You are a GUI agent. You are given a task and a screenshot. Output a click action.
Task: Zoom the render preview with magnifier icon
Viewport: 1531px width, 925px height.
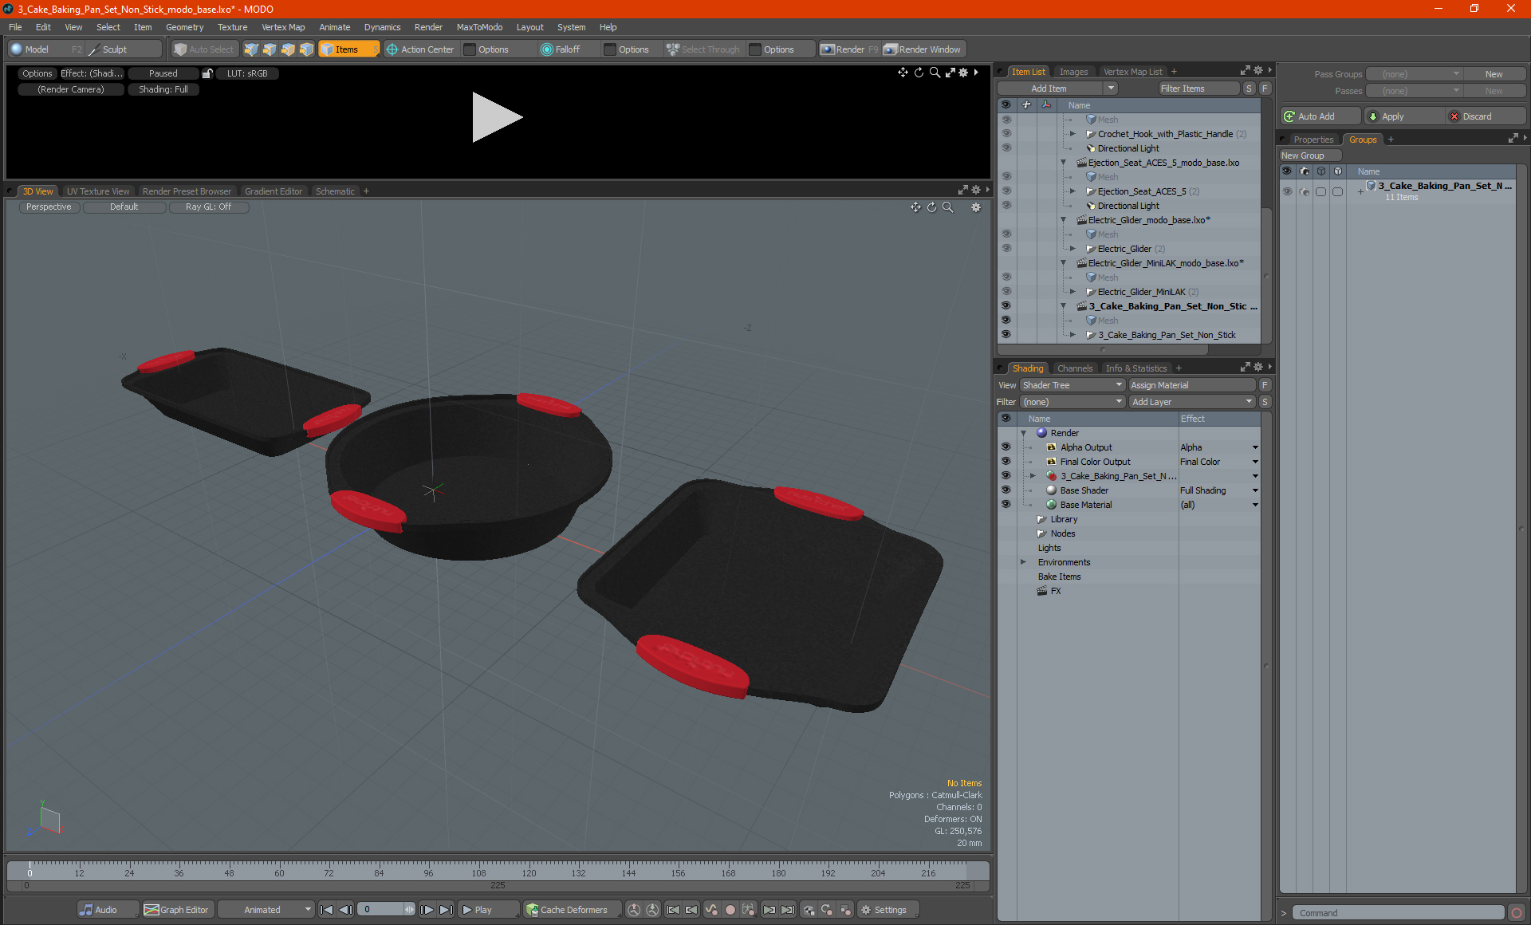click(x=935, y=73)
